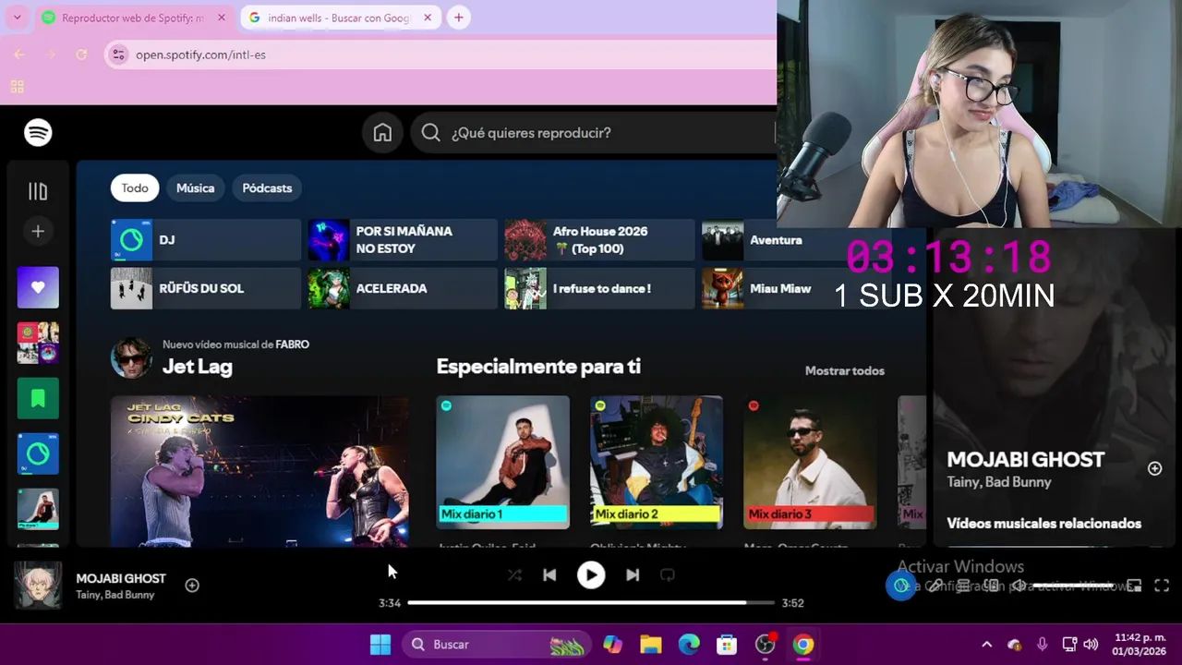Viewport: 1182px width, 665px height.
Task: Show hidden system tray icons
Action: [986, 645]
